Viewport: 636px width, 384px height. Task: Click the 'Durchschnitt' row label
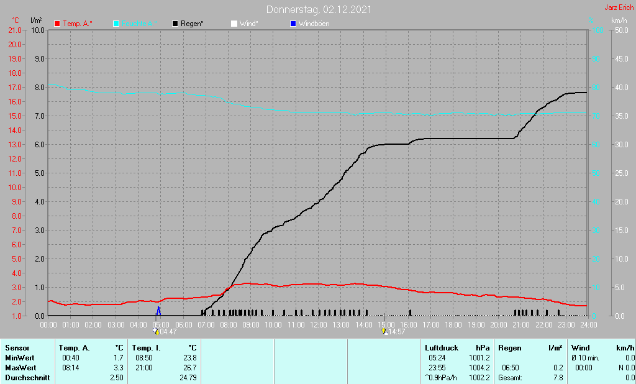(x=27, y=378)
